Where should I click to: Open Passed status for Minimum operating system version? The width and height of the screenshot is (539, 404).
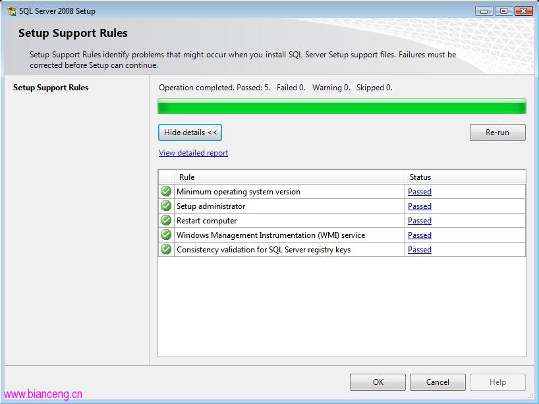(x=419, y=192)
